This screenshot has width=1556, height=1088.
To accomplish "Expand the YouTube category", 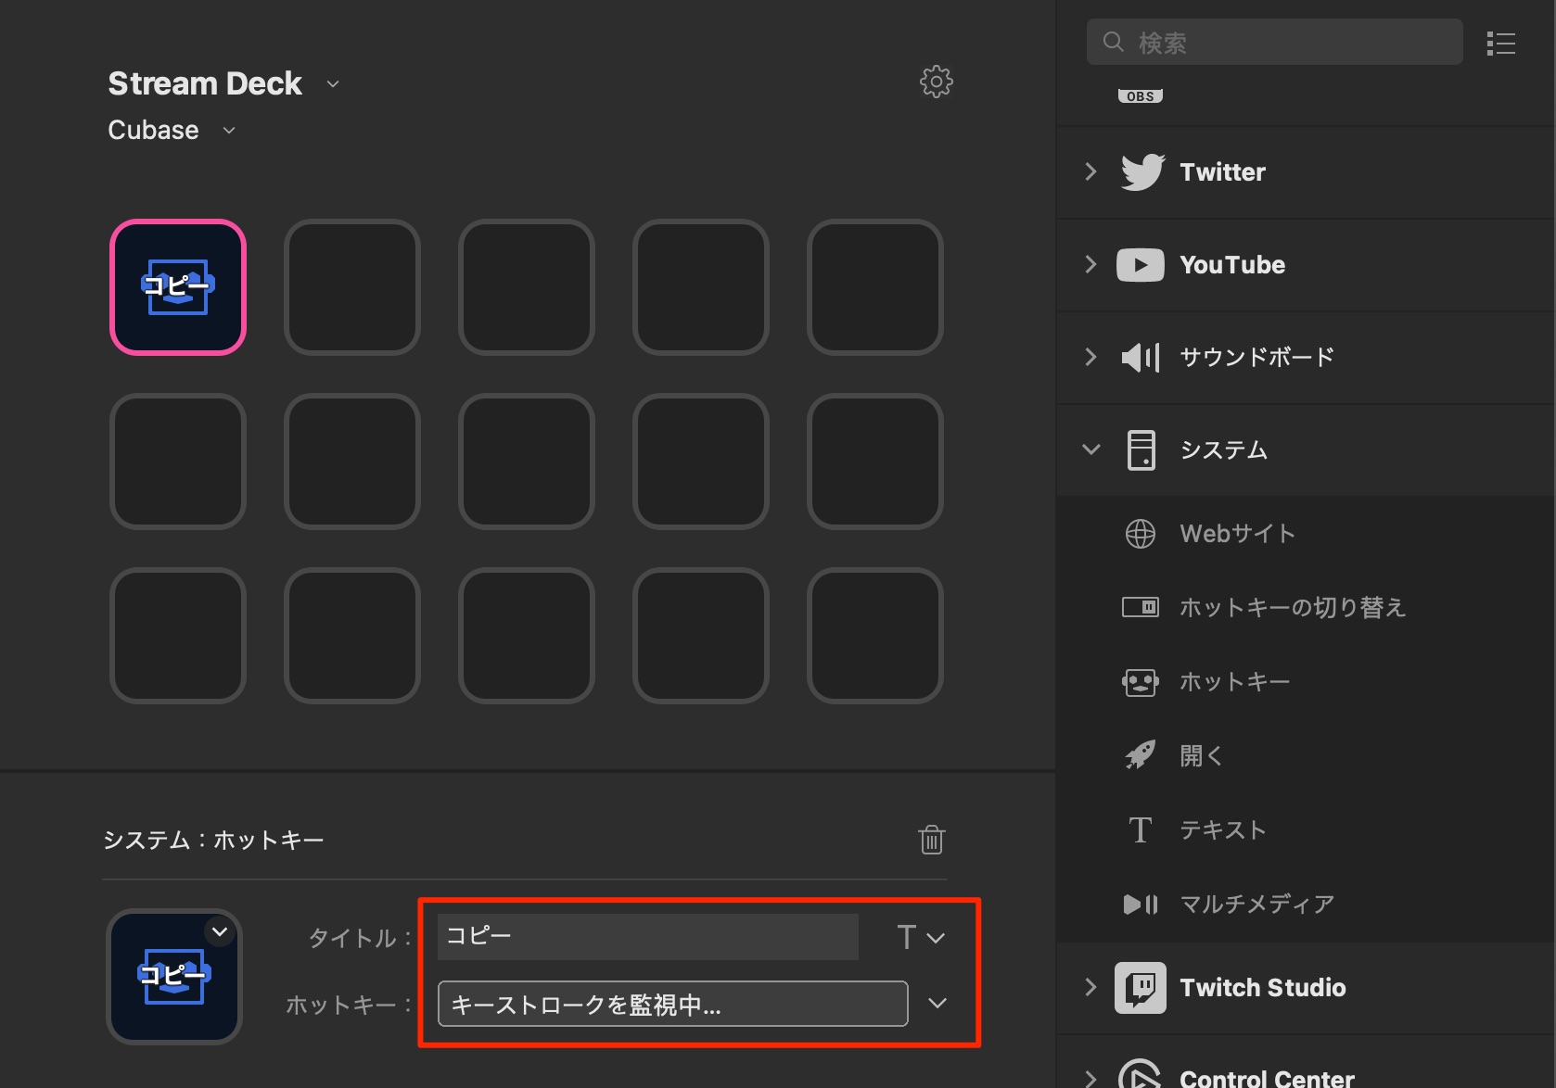I will [x=1090, y=264].
